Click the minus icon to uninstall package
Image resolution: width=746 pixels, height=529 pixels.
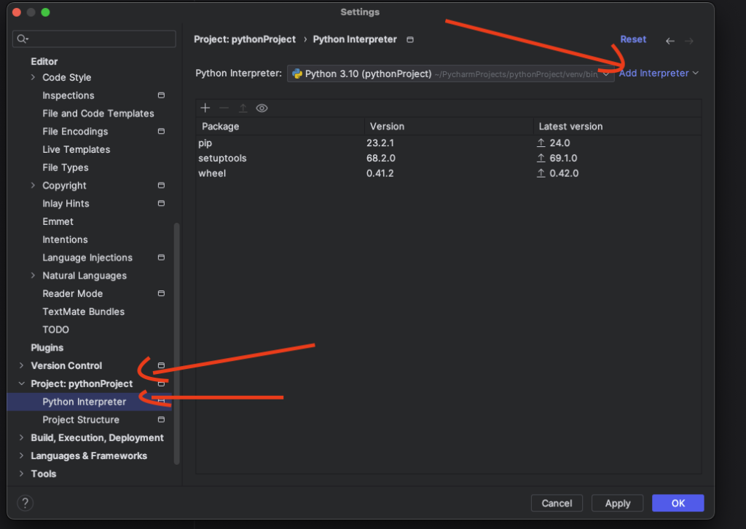pyautogui.click(x=224, y=108)
